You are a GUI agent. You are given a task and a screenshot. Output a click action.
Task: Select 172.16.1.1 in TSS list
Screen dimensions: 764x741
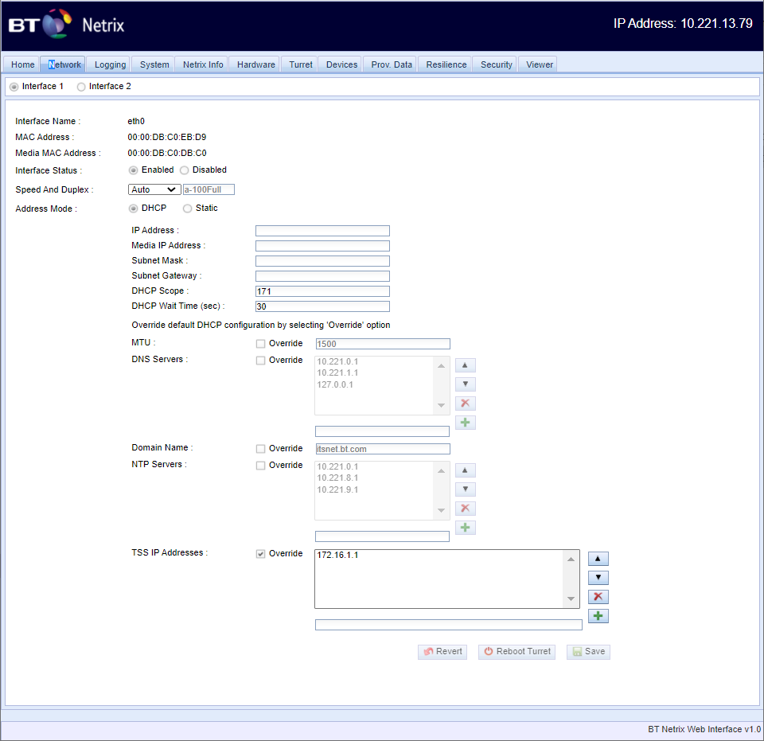(337, 555)
